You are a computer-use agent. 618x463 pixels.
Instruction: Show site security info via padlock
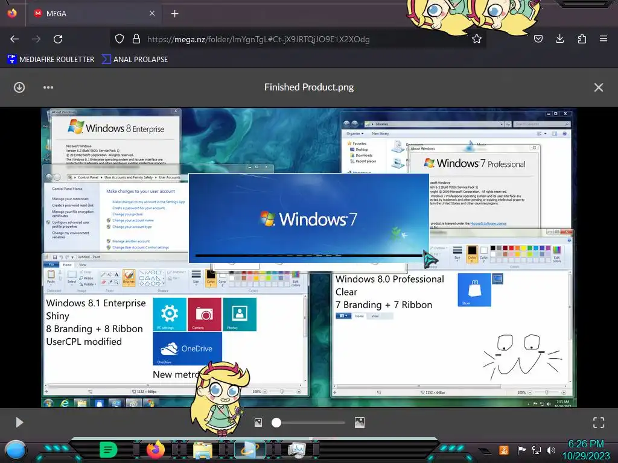coord(136,39)
